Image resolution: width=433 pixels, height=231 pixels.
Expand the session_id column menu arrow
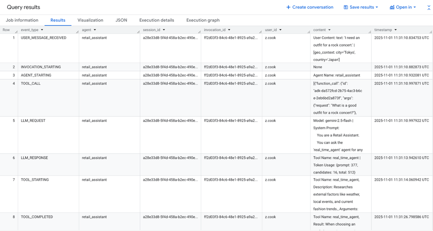coord(164,30)
